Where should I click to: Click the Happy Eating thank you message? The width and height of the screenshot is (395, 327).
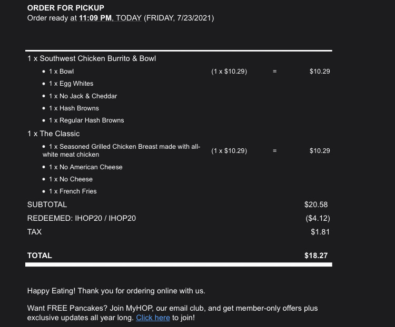click(116, 291)
